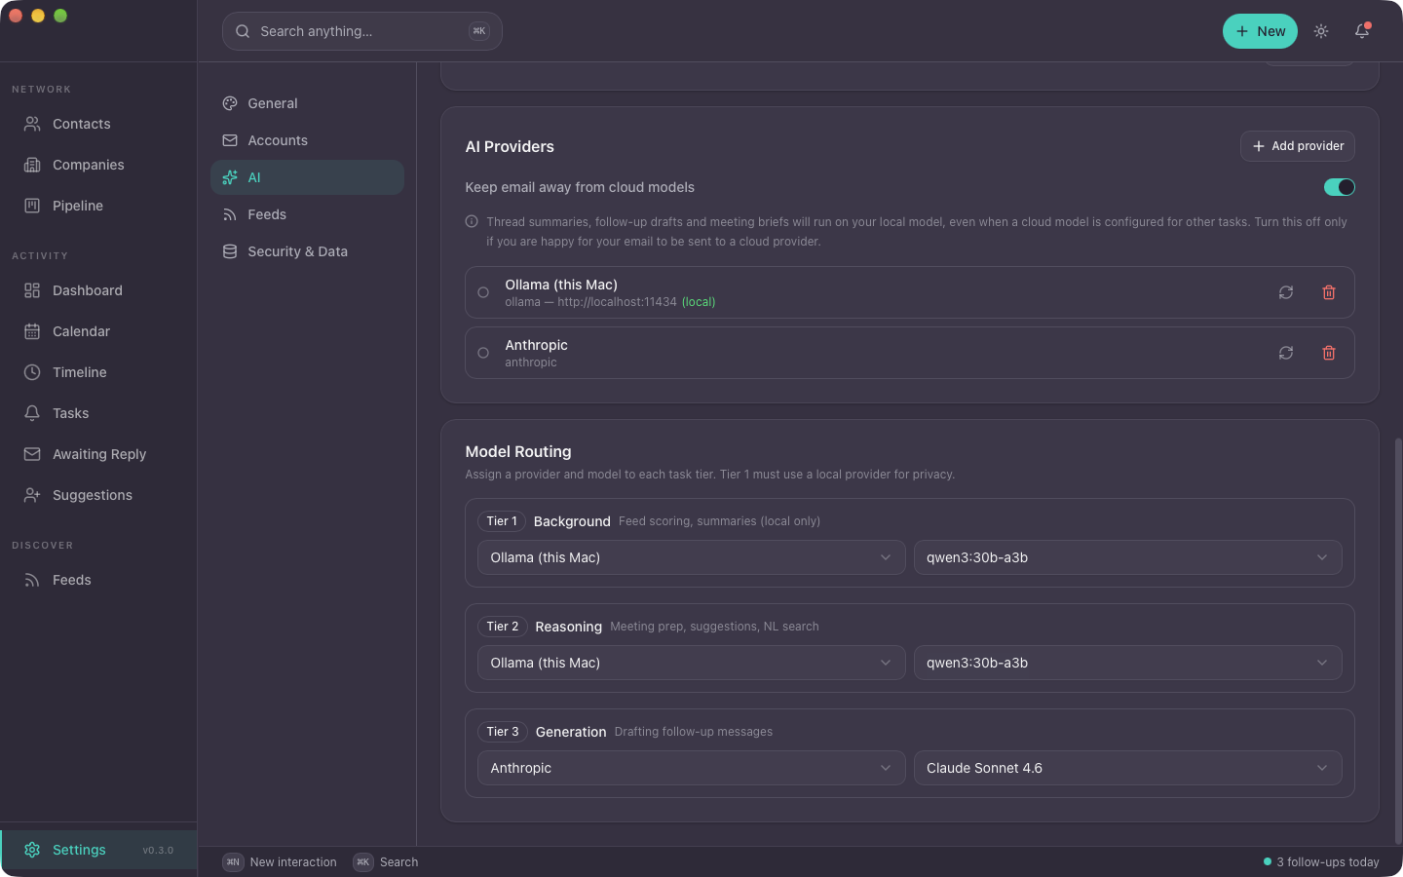
Task: Delete the Ollama (this Mac) provider
Action: coord(1329,292)
